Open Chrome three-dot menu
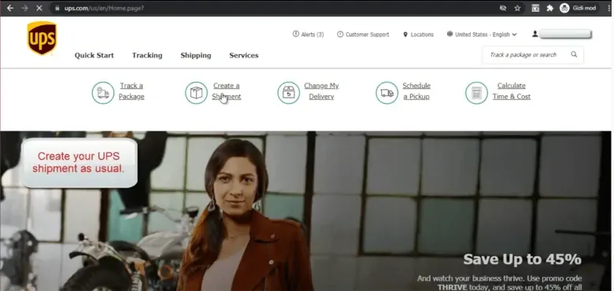The image size is (614, 291). pyautogui.click(x=609, y=8)
